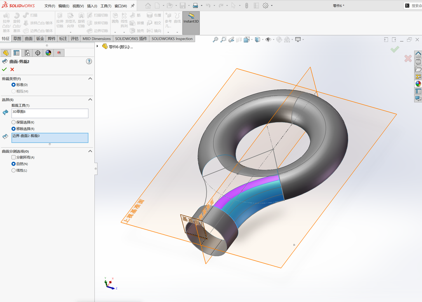Open the help question mark icon
This screenshot has height=302, width=422.
tap(89, 61)
